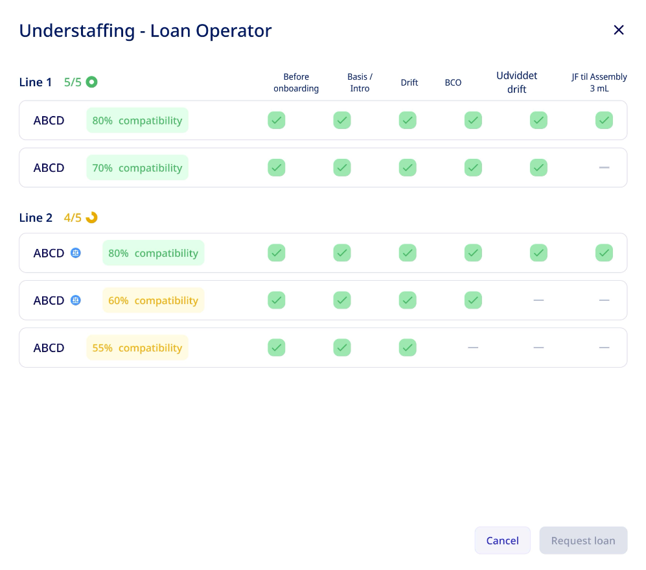646x570 pixels.
Task: Click Drift check in Line 2 80% row
Action: [x=408, y=253]
